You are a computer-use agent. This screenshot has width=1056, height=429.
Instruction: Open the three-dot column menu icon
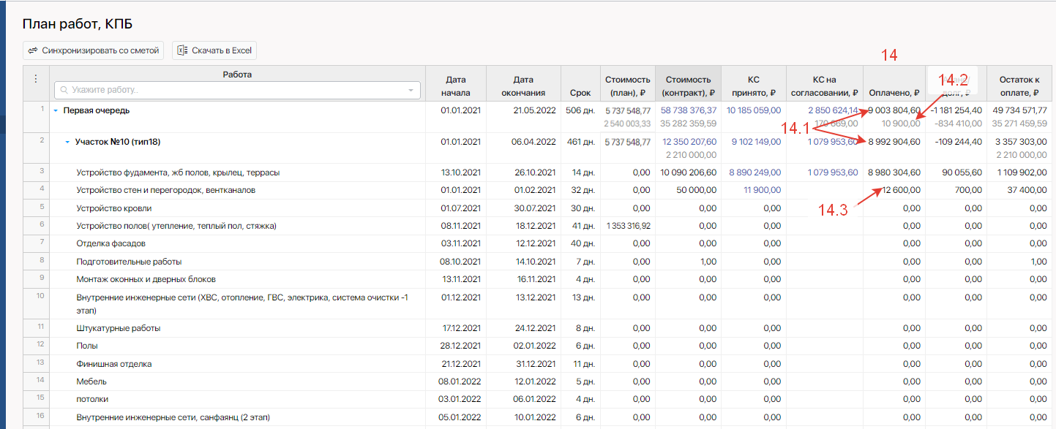click(36, 79)
